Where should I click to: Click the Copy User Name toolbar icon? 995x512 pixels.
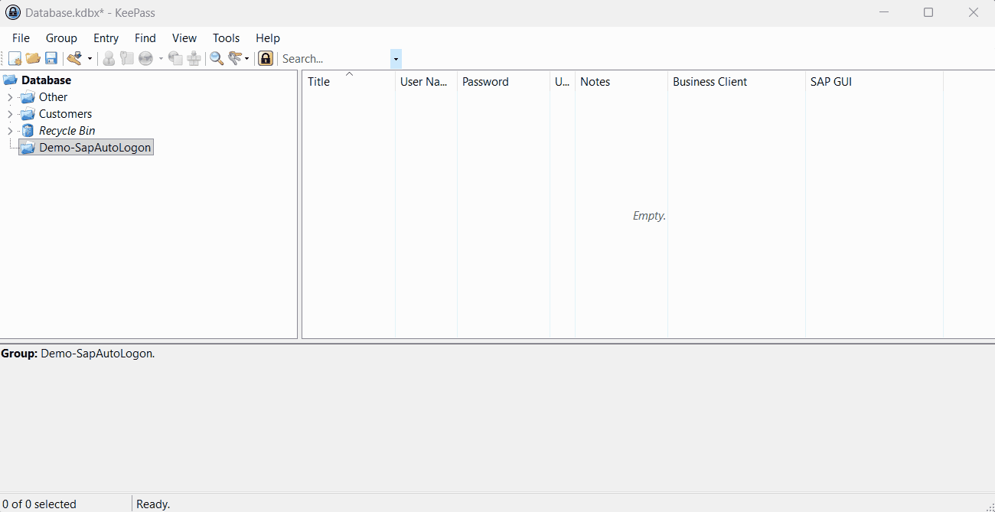point(109,58)
